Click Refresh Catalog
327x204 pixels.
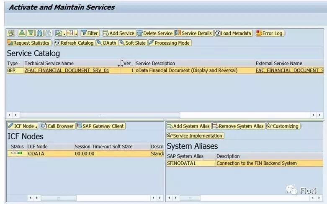click(x=74, y=43)
